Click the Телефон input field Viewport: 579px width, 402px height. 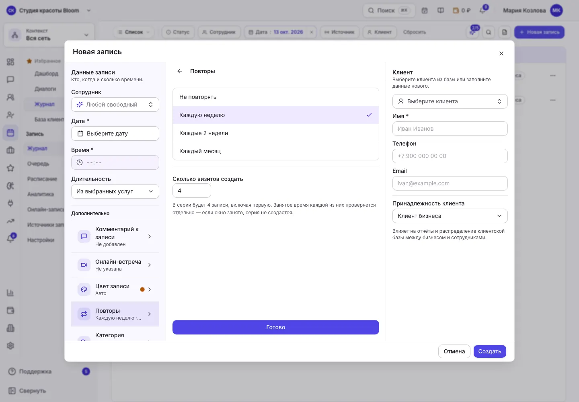(450, 156)
